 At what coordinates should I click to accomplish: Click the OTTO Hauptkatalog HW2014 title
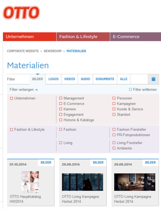click(x=25, y=199)
